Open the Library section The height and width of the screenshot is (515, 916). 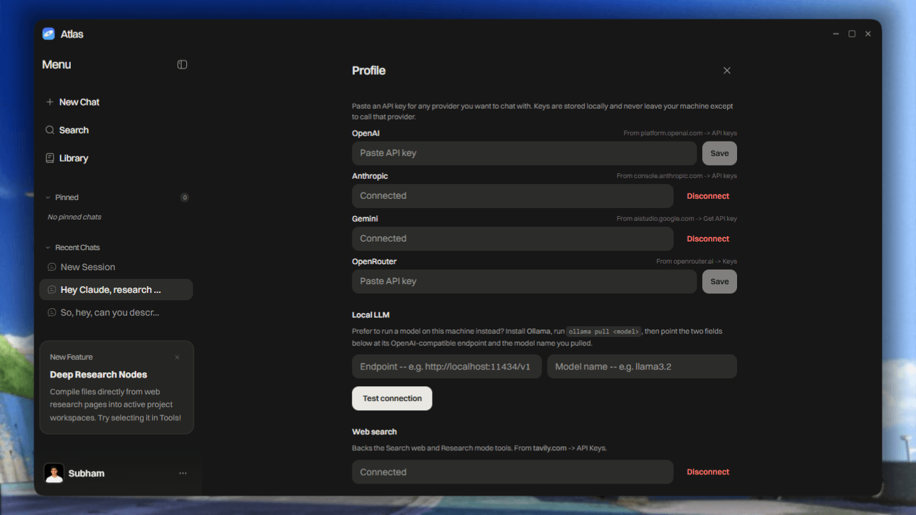click(67, 158)
